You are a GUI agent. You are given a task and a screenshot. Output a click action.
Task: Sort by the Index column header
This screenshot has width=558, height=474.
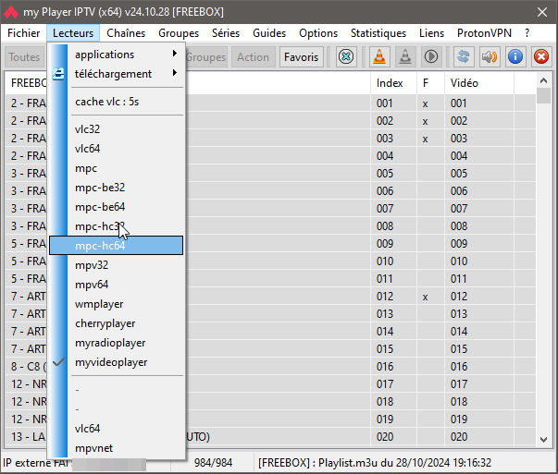[393, 83]
